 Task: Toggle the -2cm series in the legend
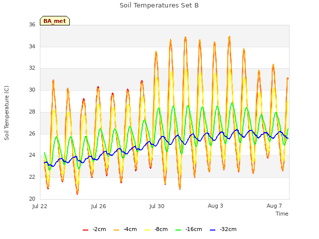coord(94,230)
